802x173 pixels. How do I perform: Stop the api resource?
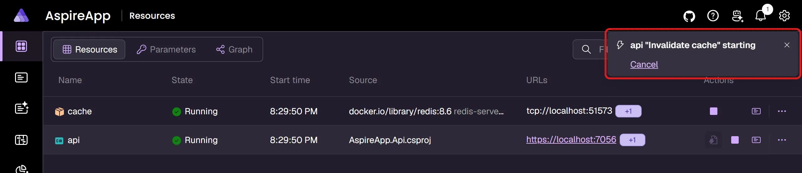pos(735,140)
